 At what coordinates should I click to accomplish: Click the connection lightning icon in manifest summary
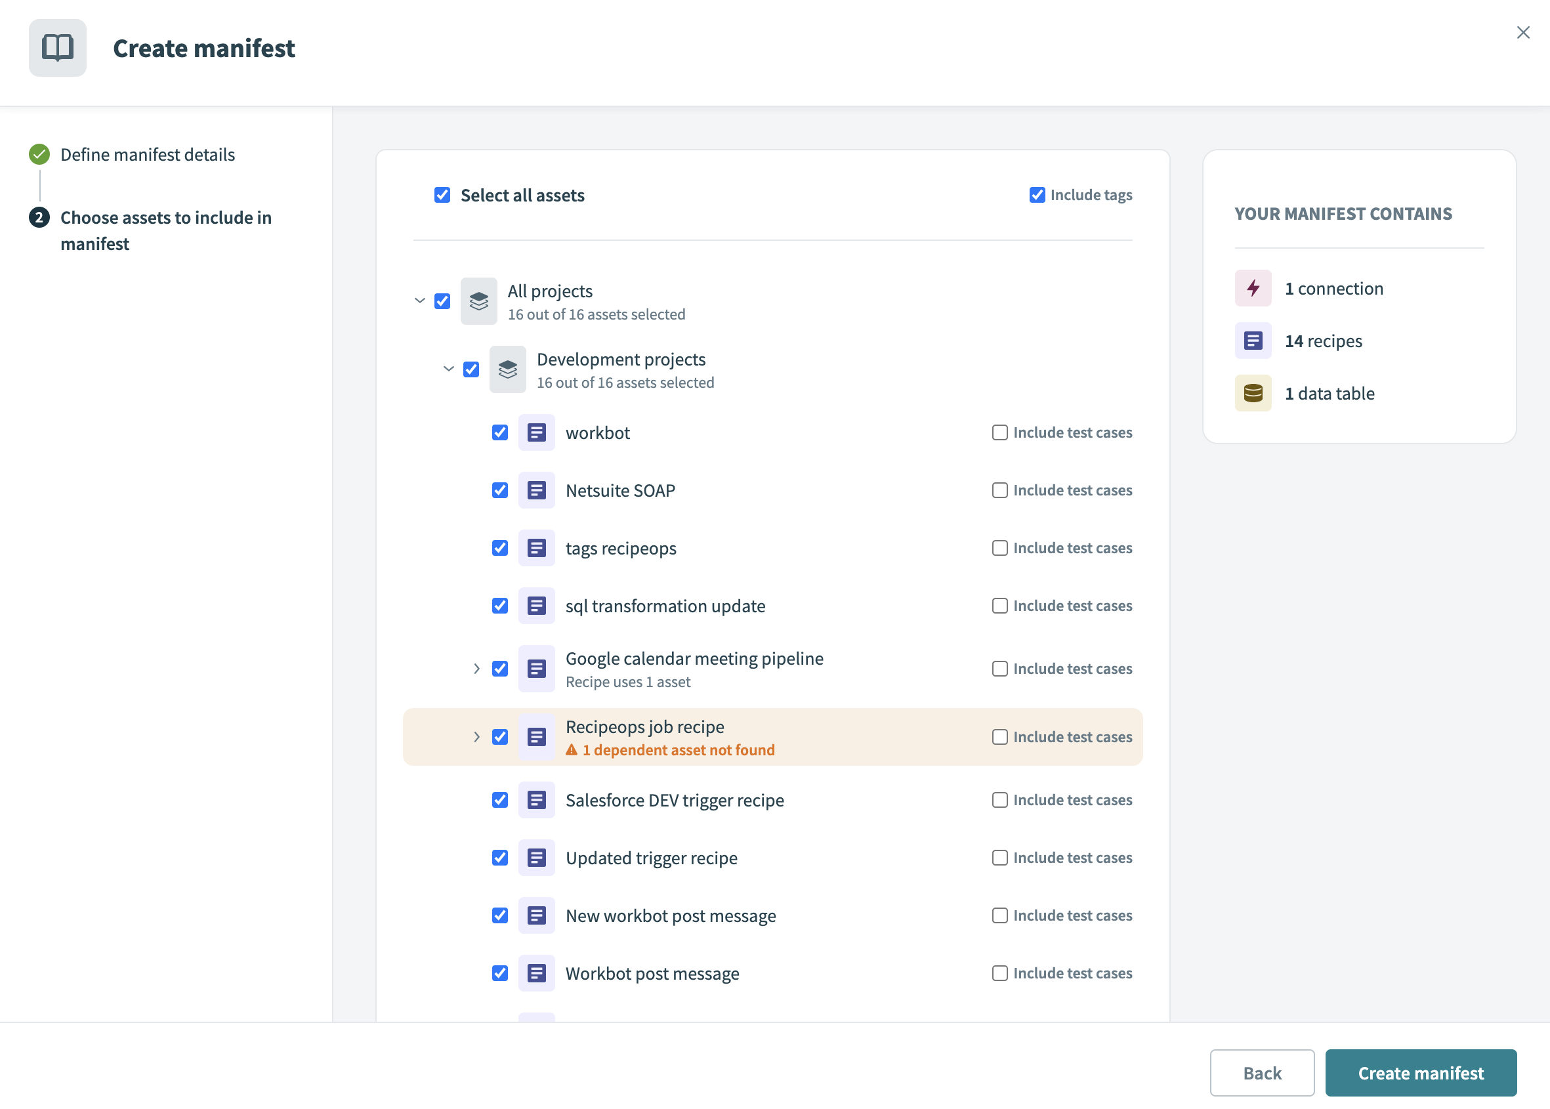click(x=1253, y=288)
